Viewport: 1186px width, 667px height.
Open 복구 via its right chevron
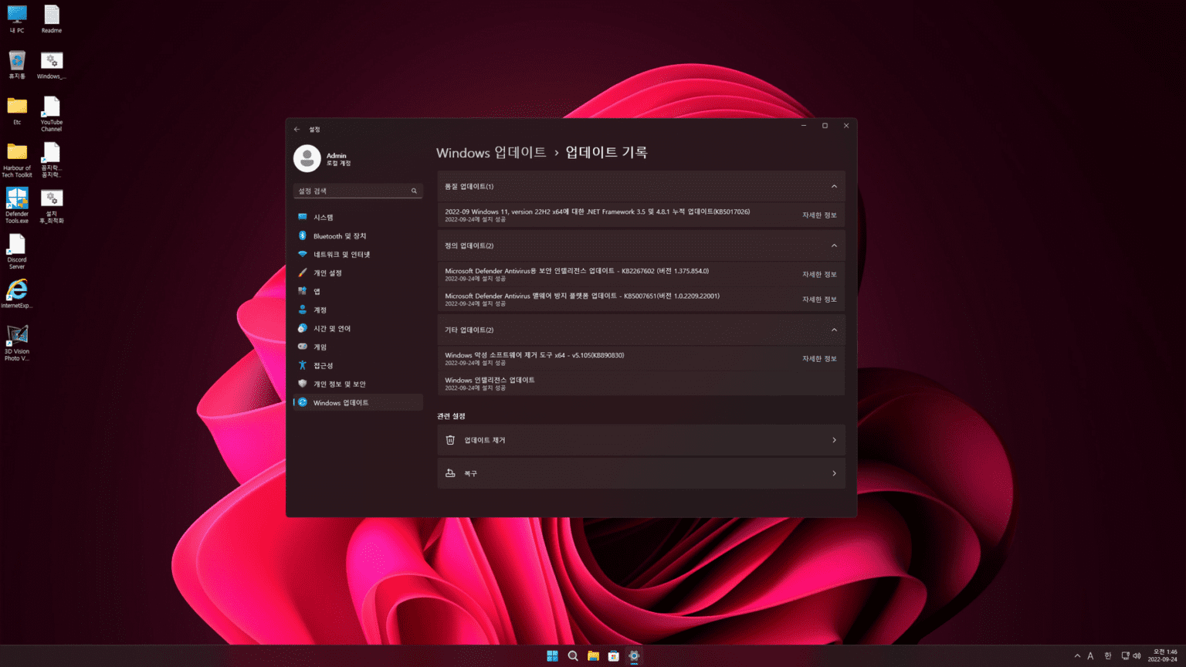coord(834,473)
